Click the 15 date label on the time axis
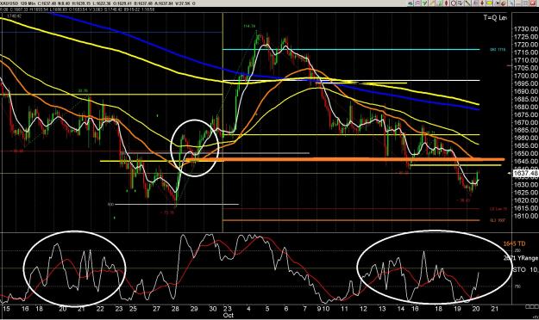This screenshot has height=320, width=539. [6, 309]
